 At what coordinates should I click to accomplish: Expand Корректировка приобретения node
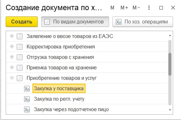[12, 47]
